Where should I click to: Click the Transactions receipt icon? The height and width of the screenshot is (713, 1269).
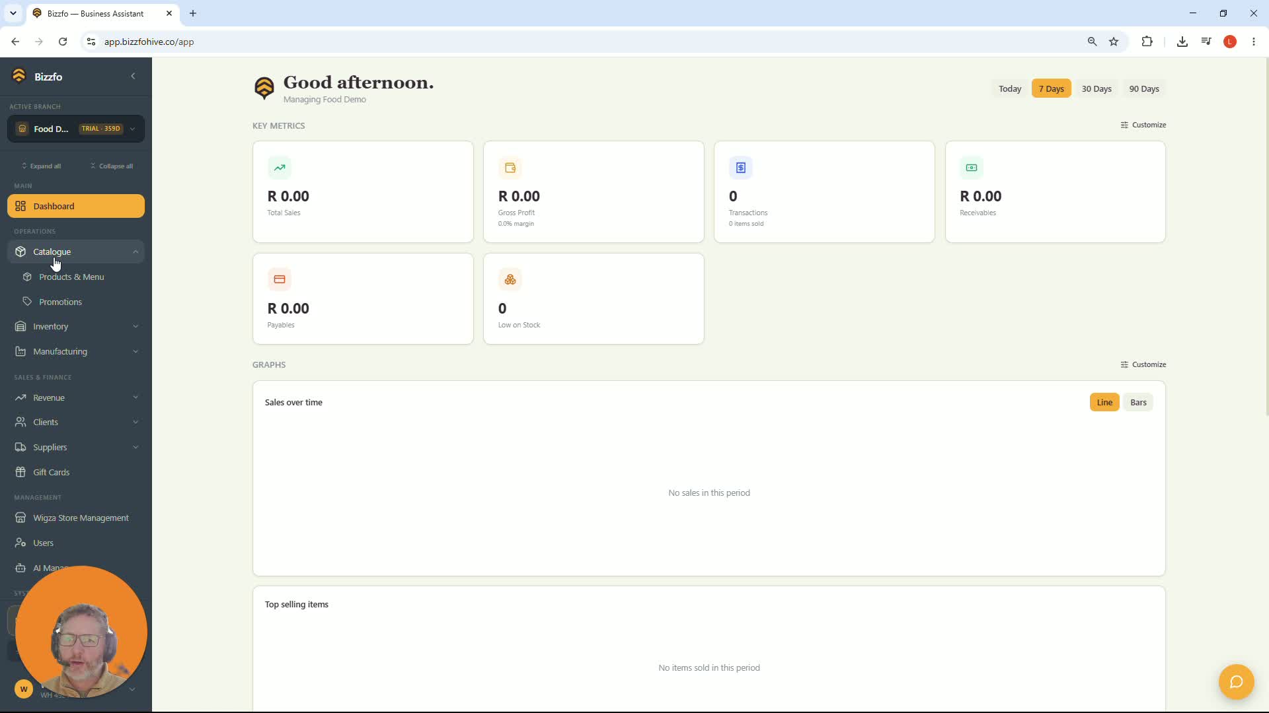click(741, 168)
